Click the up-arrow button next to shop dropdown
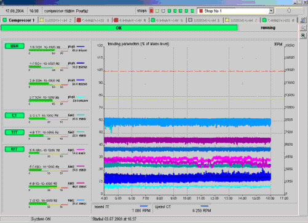 tap(289, 10)
